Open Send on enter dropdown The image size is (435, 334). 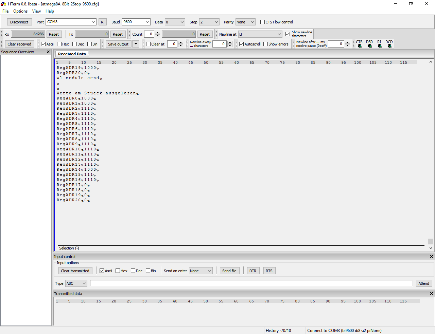201,271
